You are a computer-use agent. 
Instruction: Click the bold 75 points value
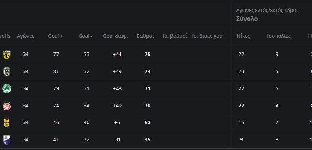point(147,55)
